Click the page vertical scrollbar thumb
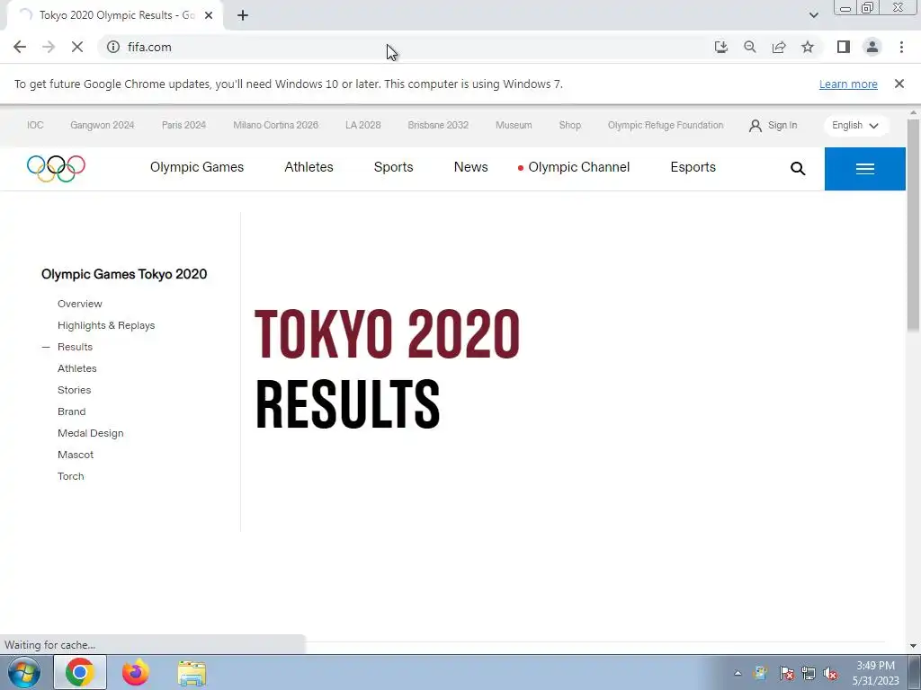 pyautogui.click(x=913, y=224)
